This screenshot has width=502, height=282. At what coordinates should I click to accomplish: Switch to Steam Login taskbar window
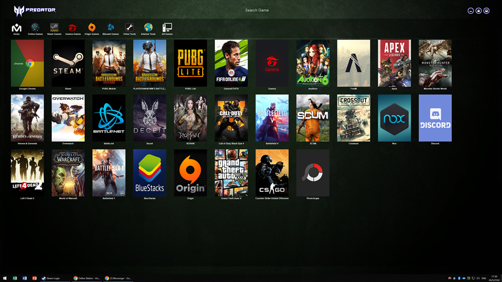click(x=51, y=278)
